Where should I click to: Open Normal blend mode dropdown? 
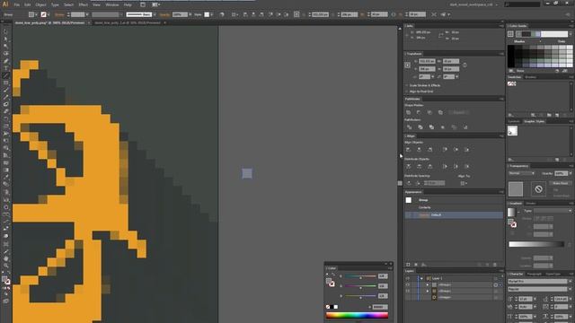click(x=521, y=173)
